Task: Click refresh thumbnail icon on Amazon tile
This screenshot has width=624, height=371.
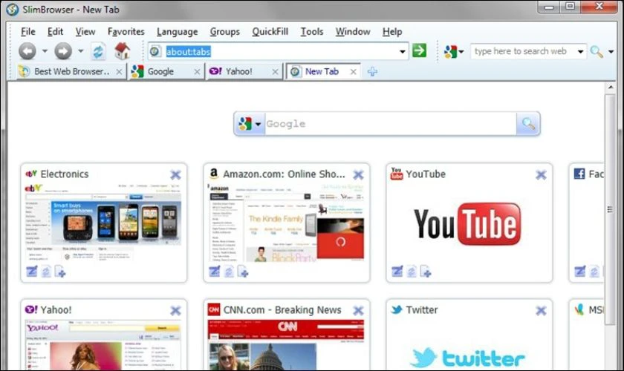Action: pyautogui.click(x=229, y=272)
